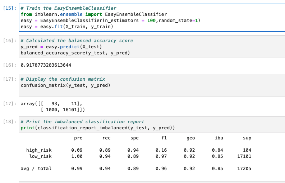Select the 'pre' column header
285x183 pixels.
point(78,138)
